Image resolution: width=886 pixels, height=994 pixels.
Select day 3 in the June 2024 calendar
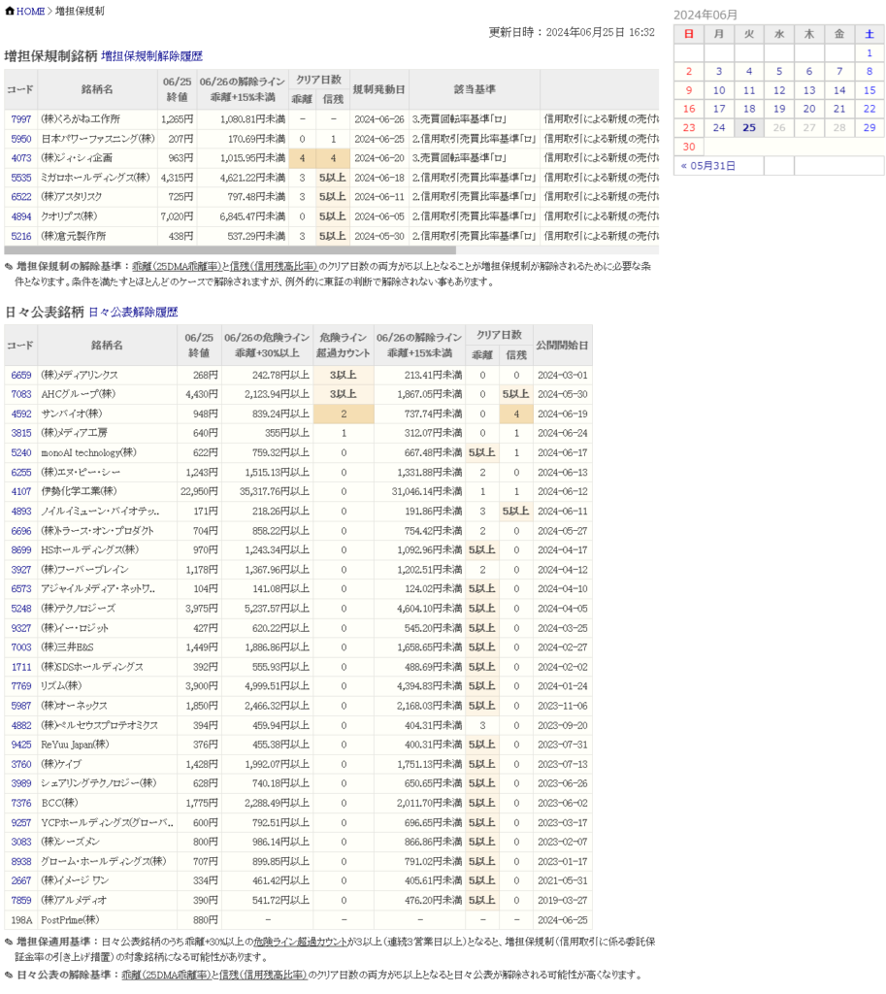point(719,72)
